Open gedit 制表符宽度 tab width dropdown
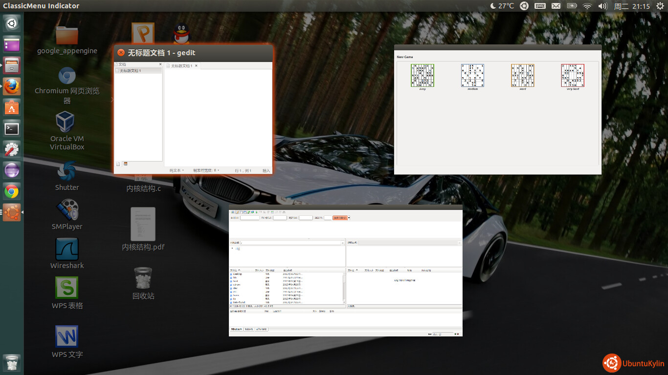Image resolution: width=668 pixels, height=375 pixels. tap(206, 170)
